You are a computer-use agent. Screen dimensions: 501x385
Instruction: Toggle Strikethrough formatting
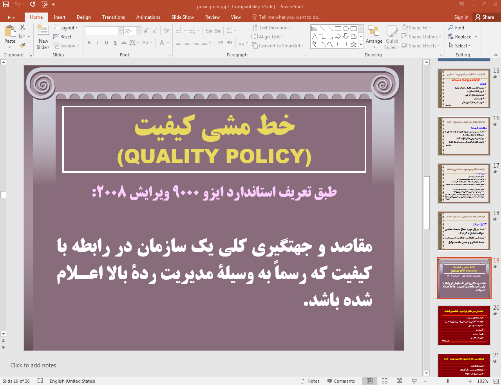tap(123, 43)
